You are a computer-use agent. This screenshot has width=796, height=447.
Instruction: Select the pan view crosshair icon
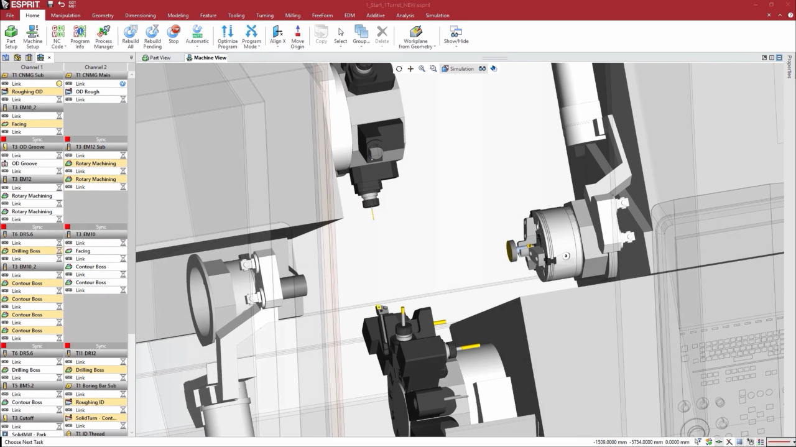[x=410, y=69]
